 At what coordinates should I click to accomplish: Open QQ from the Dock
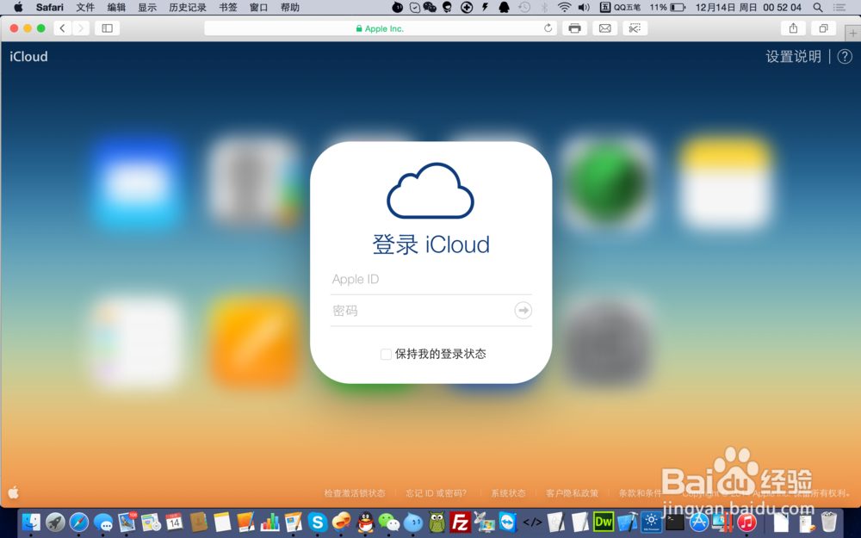click(363, 522)
